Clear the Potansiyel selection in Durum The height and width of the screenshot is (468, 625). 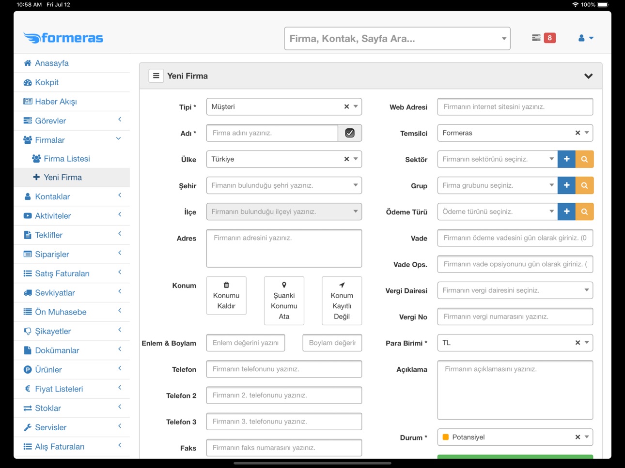tap(578, 437)
